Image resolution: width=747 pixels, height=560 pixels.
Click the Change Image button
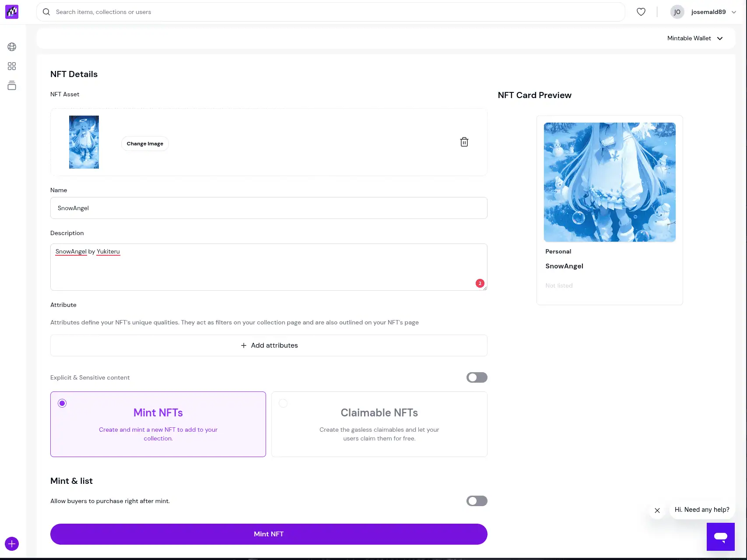pyautogui.click(x=145, y=144)
